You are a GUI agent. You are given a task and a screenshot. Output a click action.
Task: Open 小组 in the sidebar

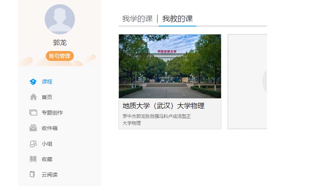pyautogui.click(x=47, y=144)
